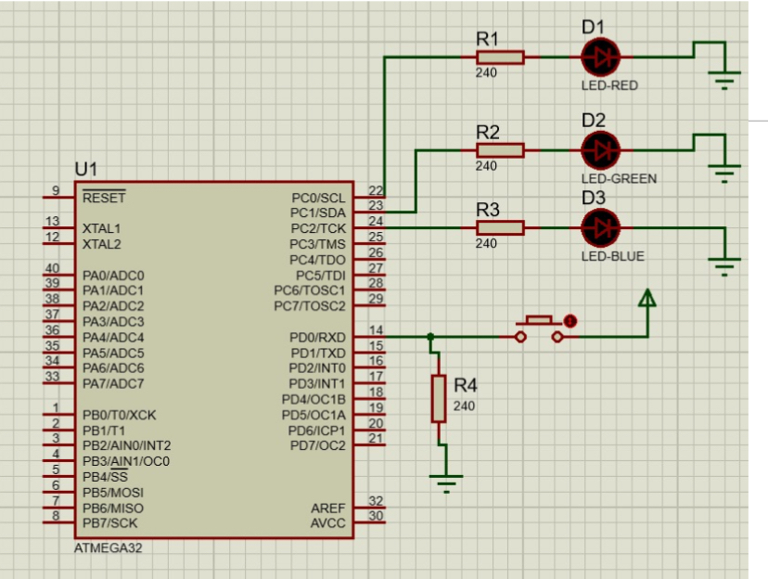Click resistor R3 body

tap(500, 227)
